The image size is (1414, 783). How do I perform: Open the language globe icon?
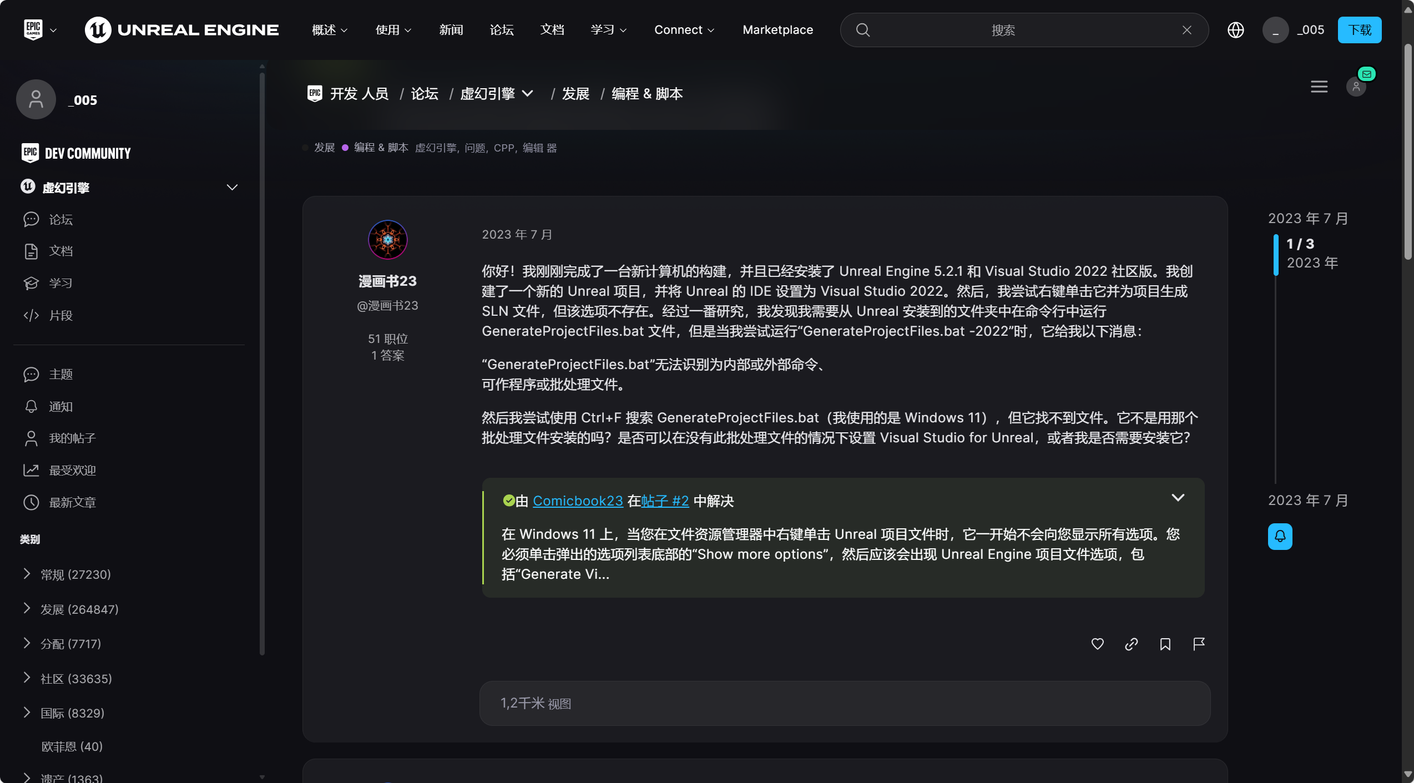pos(1235,30)
